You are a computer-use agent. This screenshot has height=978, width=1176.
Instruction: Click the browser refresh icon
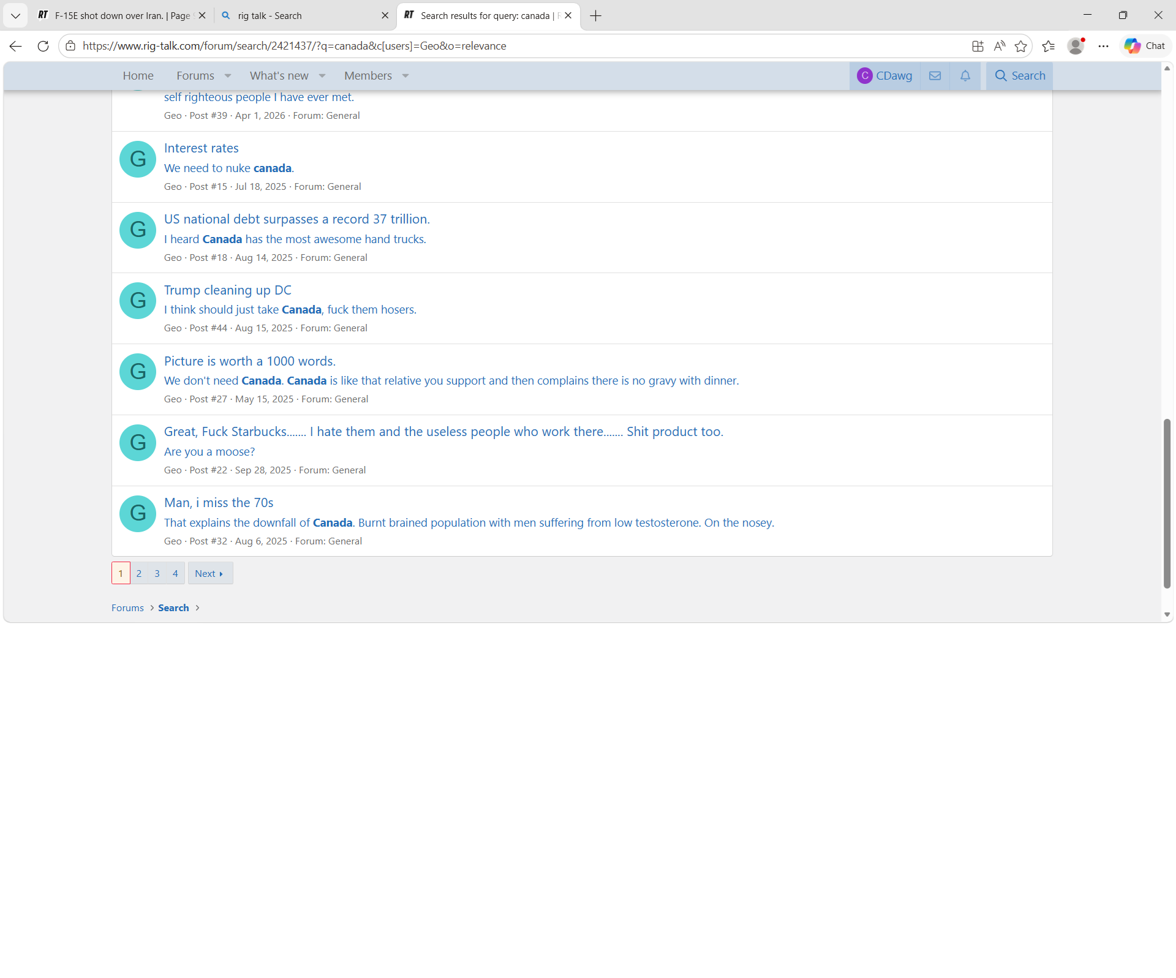[x=43, y=46]
